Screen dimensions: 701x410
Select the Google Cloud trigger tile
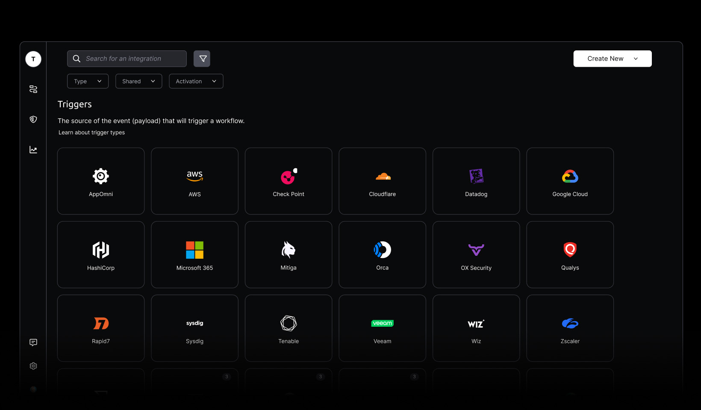point(570,181)
